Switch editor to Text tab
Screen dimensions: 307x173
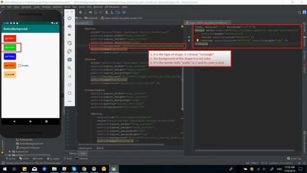pos(83,153)
